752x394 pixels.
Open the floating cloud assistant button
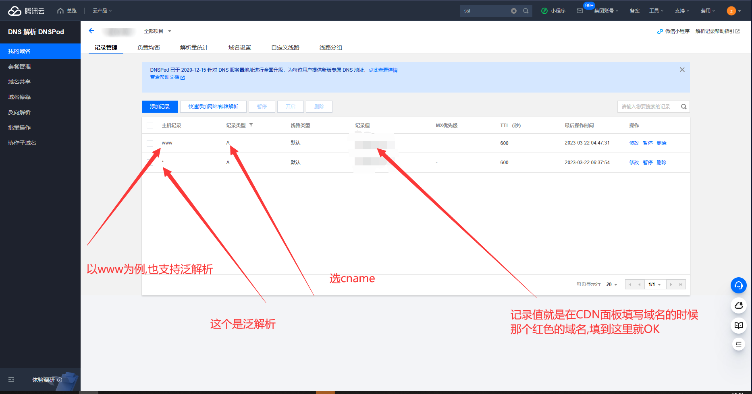point(739,305)
